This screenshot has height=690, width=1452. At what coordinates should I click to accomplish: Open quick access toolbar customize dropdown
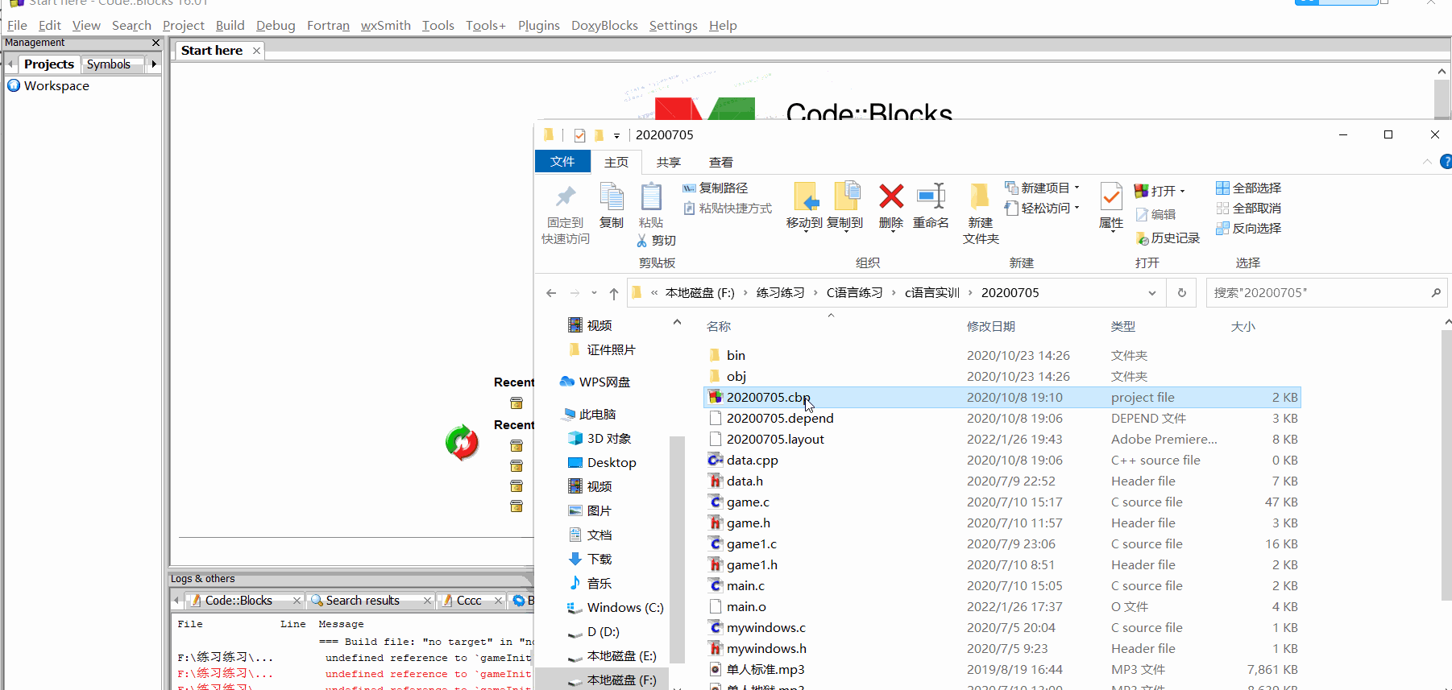pyautogui.click(x=616, y=135)
